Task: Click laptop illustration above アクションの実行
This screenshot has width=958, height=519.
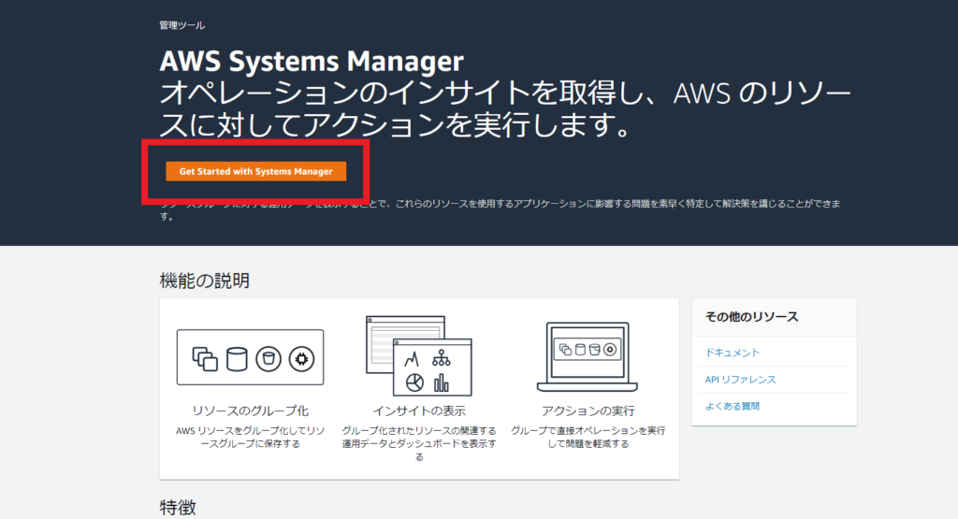Action: (587, 356)
